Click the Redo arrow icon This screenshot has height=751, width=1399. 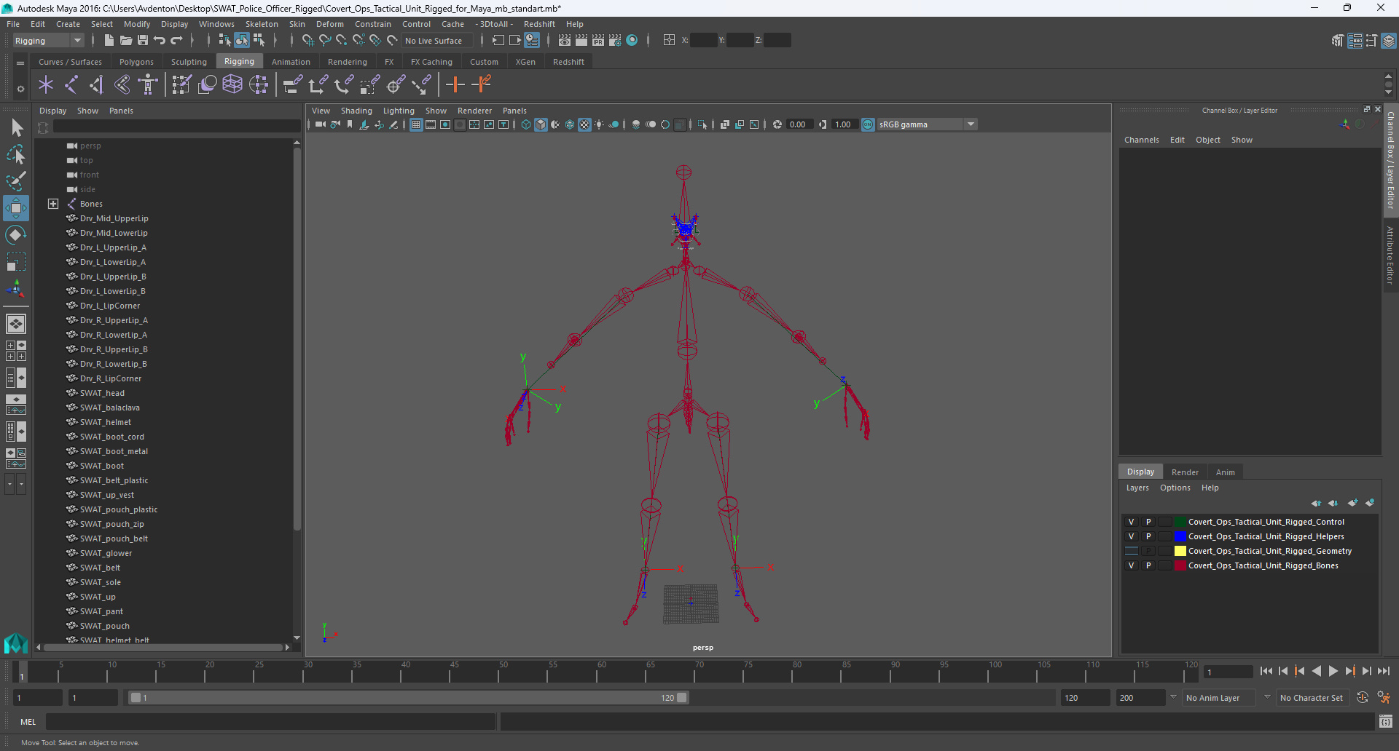[176, 41]
